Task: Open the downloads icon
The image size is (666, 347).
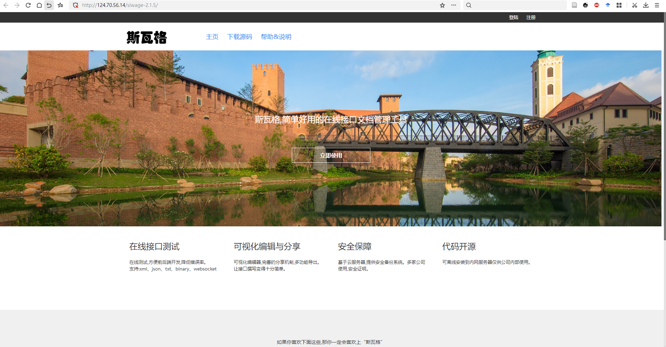Action: click(x=646, y=5)
